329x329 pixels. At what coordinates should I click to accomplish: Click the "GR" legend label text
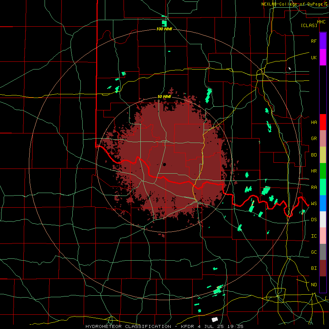point(314,139)
